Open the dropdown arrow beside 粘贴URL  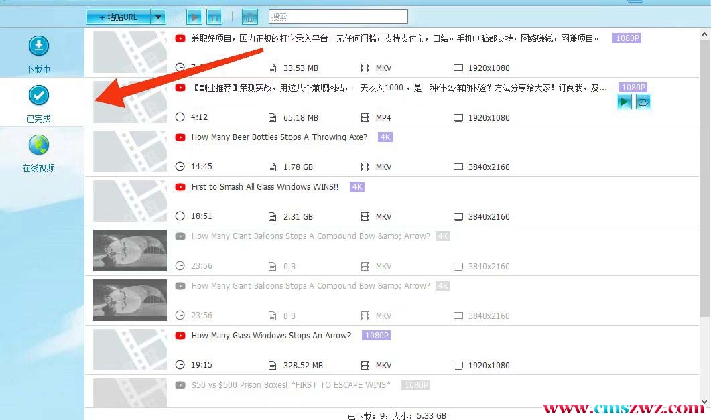click(158, 17)
